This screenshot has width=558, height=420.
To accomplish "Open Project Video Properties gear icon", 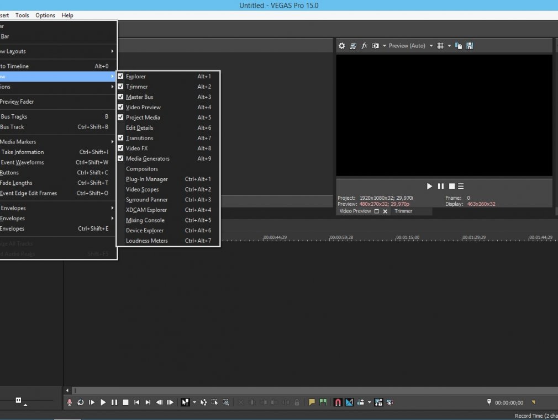I will 341,46.
